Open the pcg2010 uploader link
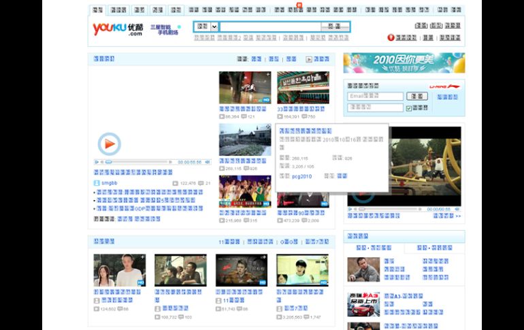Screen dimensions: 524x330 301,176
